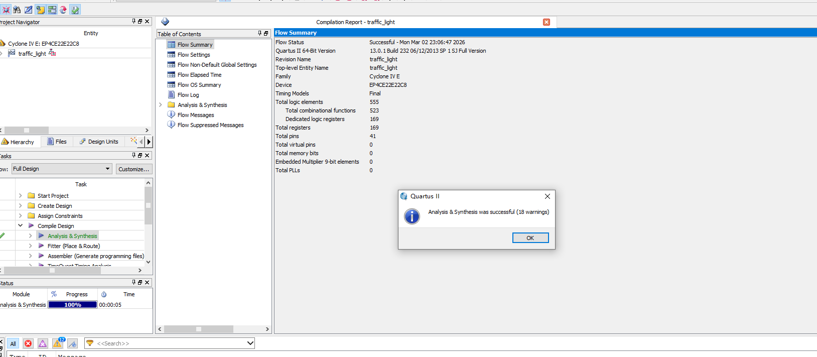Close the Compilation Report tab
The image size is (817, 357).
(547, 22)
